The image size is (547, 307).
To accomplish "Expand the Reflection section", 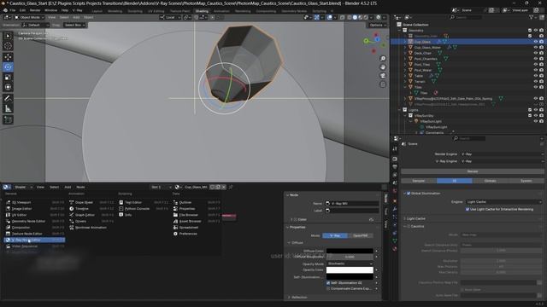I will pyautogui.click(x=289, y=298).
